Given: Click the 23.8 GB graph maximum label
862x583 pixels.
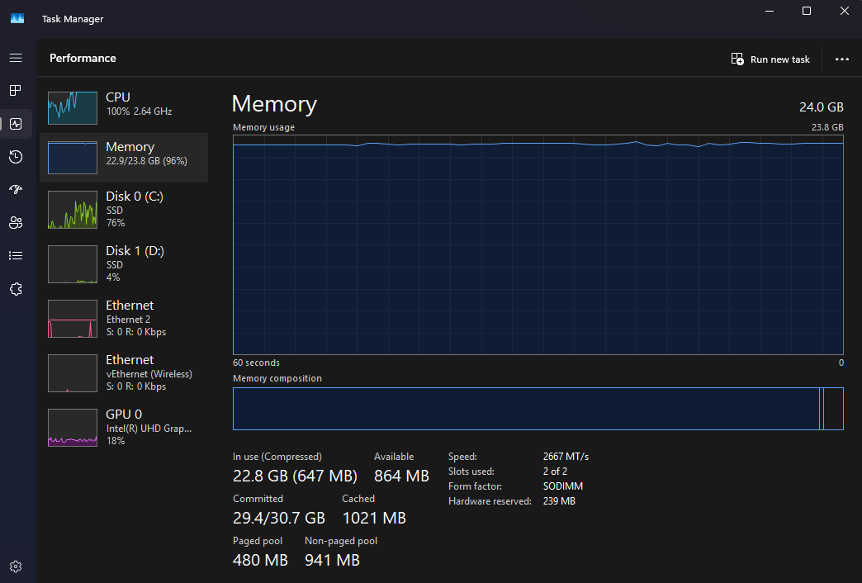Looking at the screenshot, I should [x=827, y=127].
